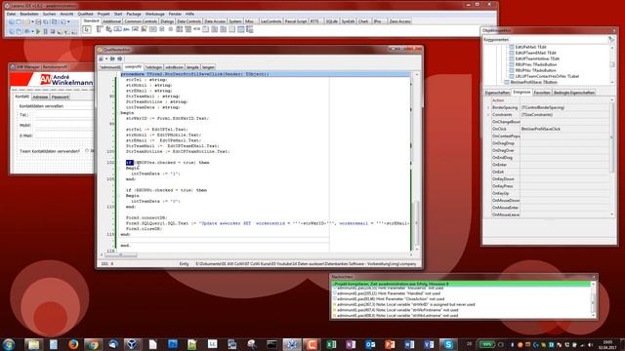The image size is (625, 351).
Task: Click the Pause icon in the IDE toolbar
Action: (x=46, y=31)
